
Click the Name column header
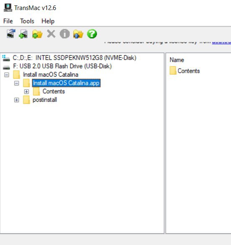point(177,60)
